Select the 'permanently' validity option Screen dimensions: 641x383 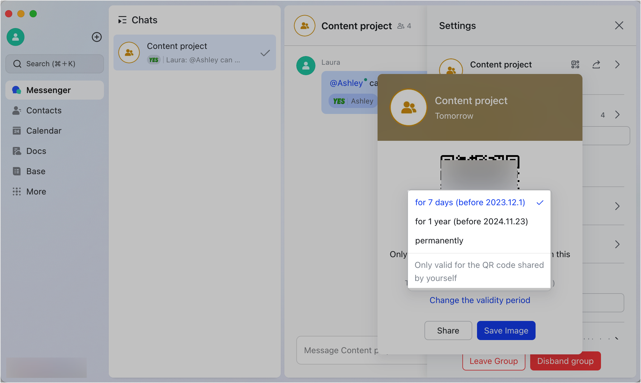(479, 240)
